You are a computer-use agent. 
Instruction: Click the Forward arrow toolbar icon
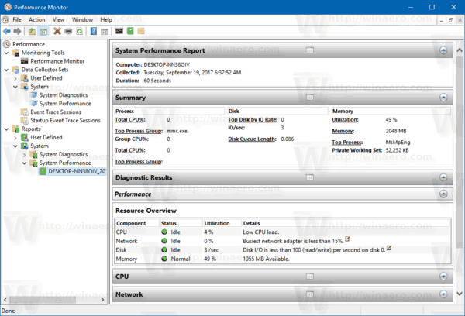coord(18,31)
